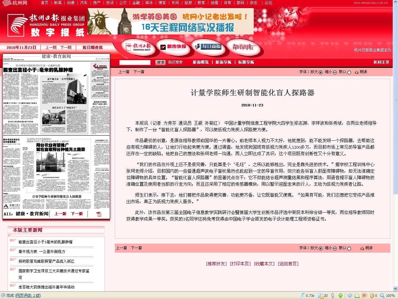This screenshot has height=299, width=398.
Task: Open the PDF version of page A11
Action: pyautogui.click(x=99, y=214)
